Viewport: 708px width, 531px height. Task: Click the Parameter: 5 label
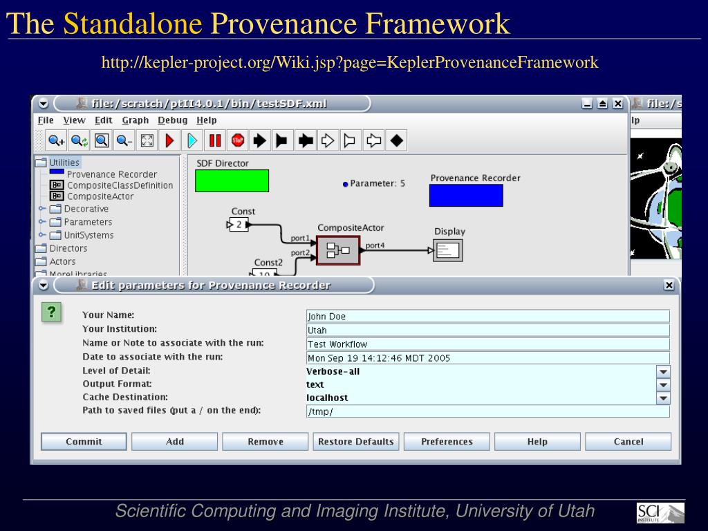pos(378,184)
